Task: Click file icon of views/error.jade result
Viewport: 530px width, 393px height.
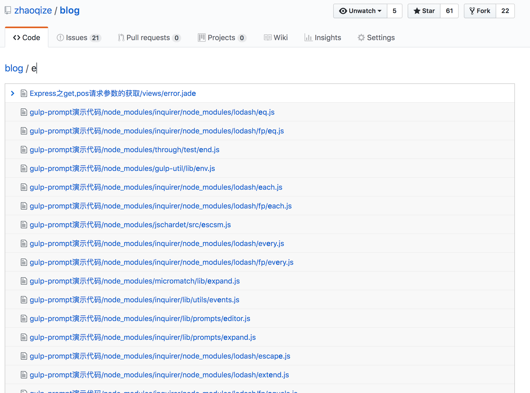Action: (x=24, y=93)
